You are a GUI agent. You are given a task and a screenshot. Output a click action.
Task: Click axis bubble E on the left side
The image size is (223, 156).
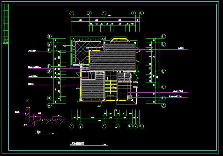click(49, 67)
